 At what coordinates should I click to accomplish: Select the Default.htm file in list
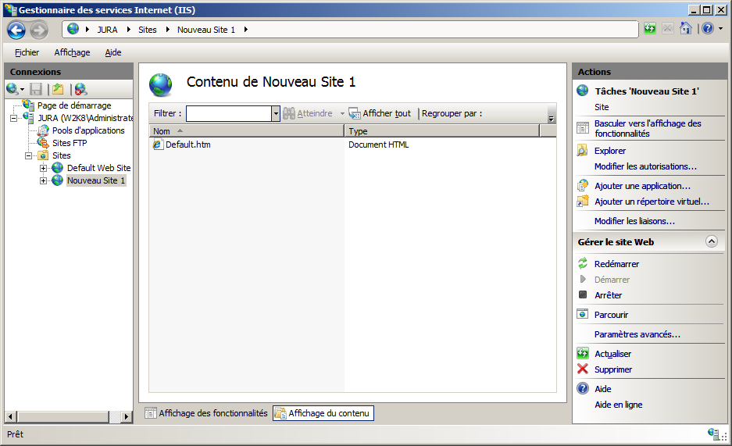tap(187, 145)
